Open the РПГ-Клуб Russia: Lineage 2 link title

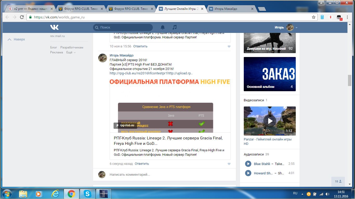pyautogui.click(x=168, y=141)
